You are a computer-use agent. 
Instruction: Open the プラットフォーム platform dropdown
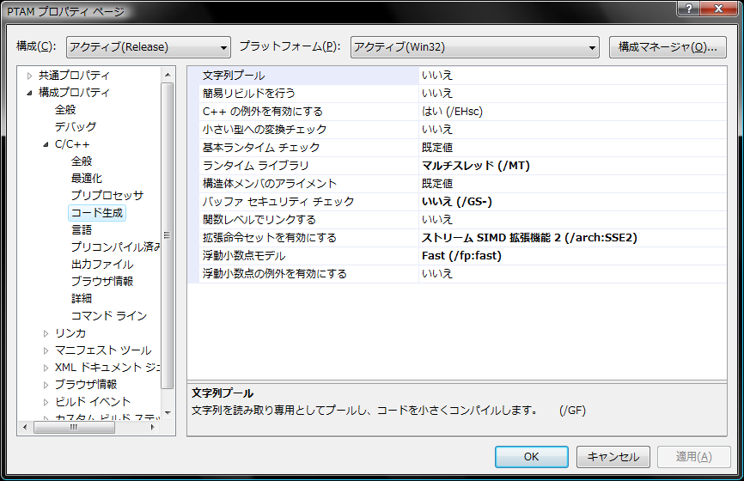click(x=475, y=47)
